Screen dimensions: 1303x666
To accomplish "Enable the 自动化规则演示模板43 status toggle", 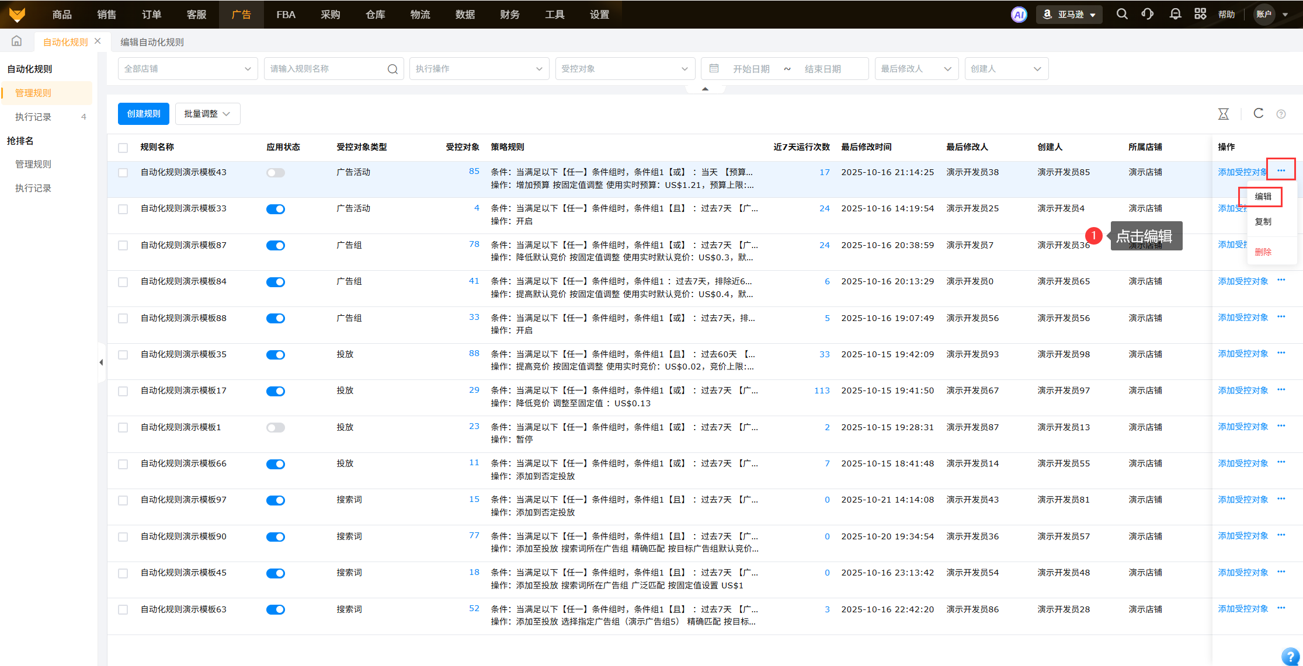I will [276, 173].
